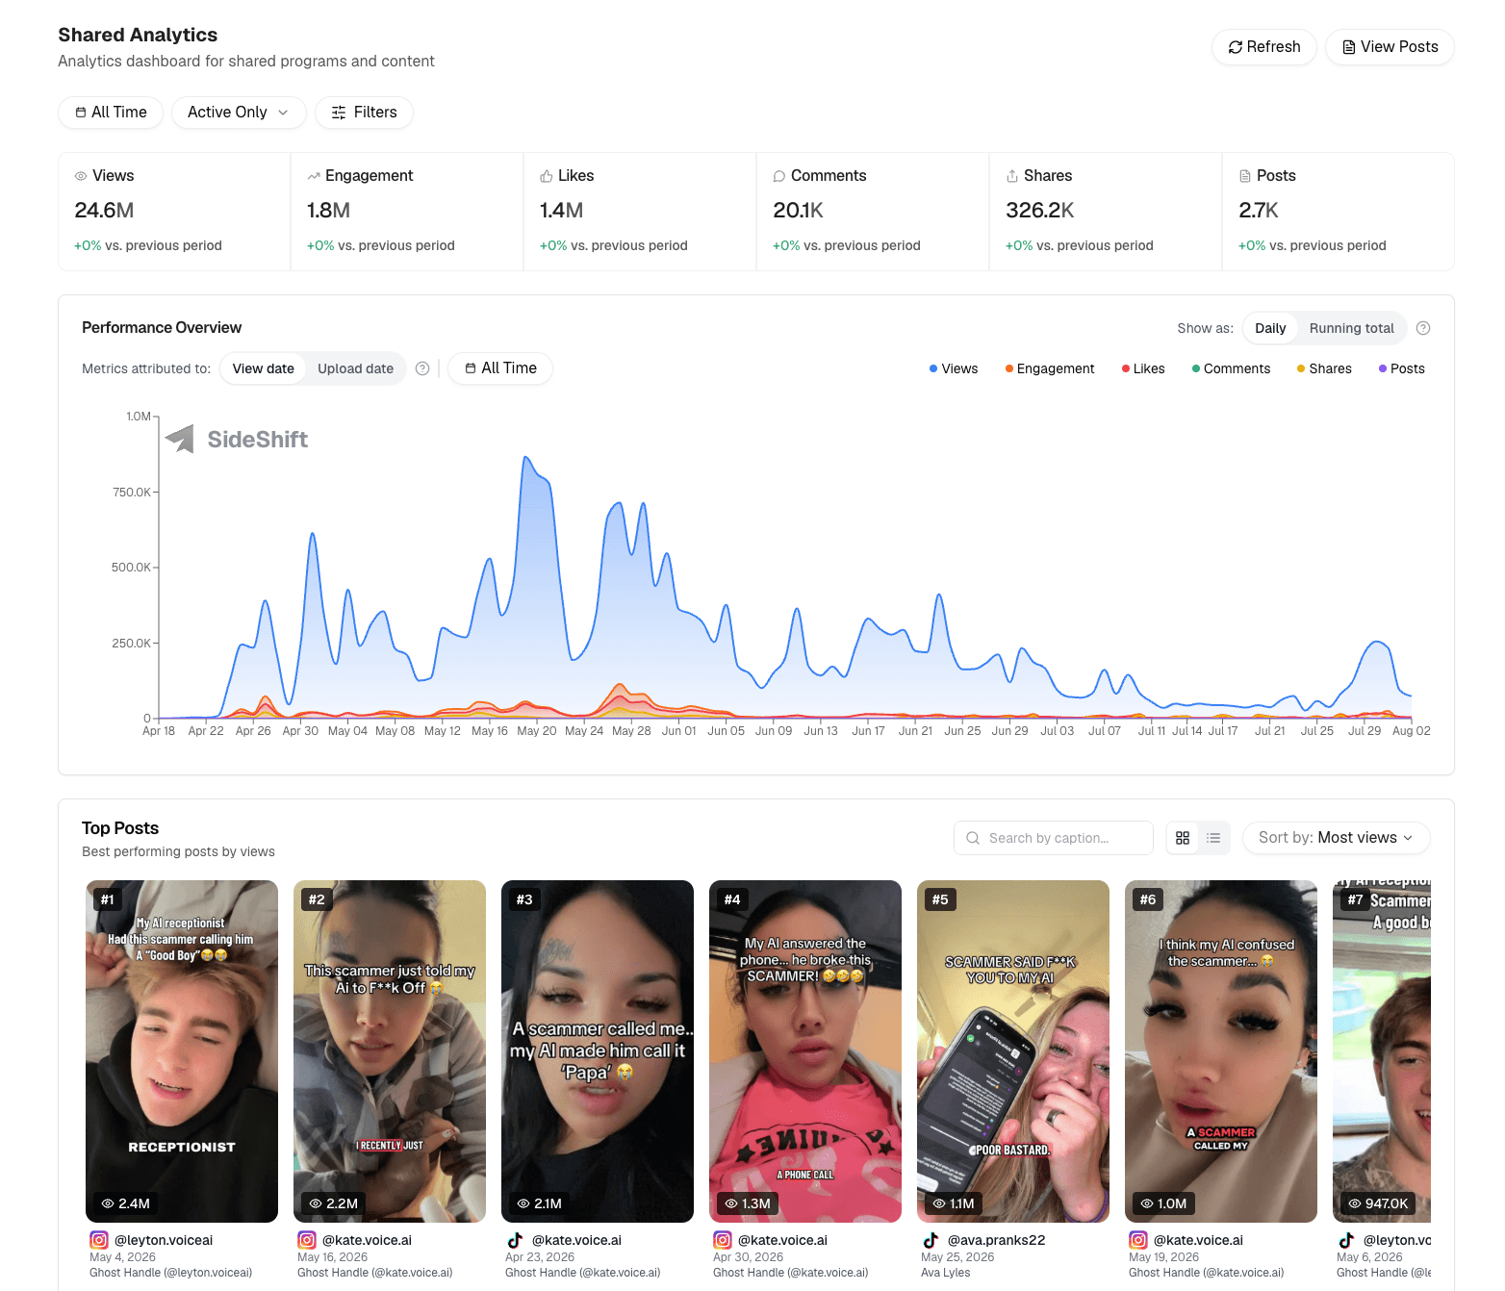This screenshot has height=1291, width=1505.
Task: Open the #1 post thumbnail
Action: click(182, 1051)
